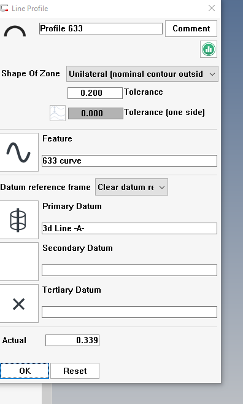Toggle the tolerance zone wave icon
The height and width of the screenshot is (404, 243).
coord(58,113)
